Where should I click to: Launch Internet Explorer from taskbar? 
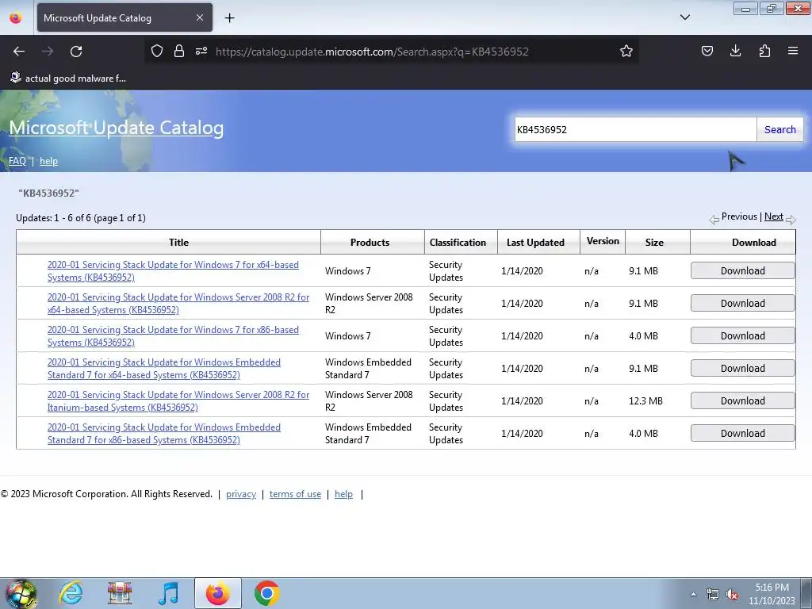coord(71,593)
